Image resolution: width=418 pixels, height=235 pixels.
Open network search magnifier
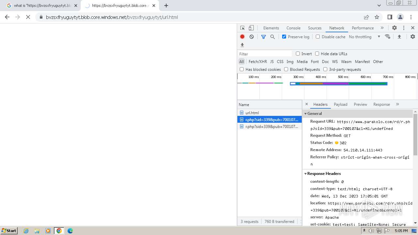(x=273, y=37)
